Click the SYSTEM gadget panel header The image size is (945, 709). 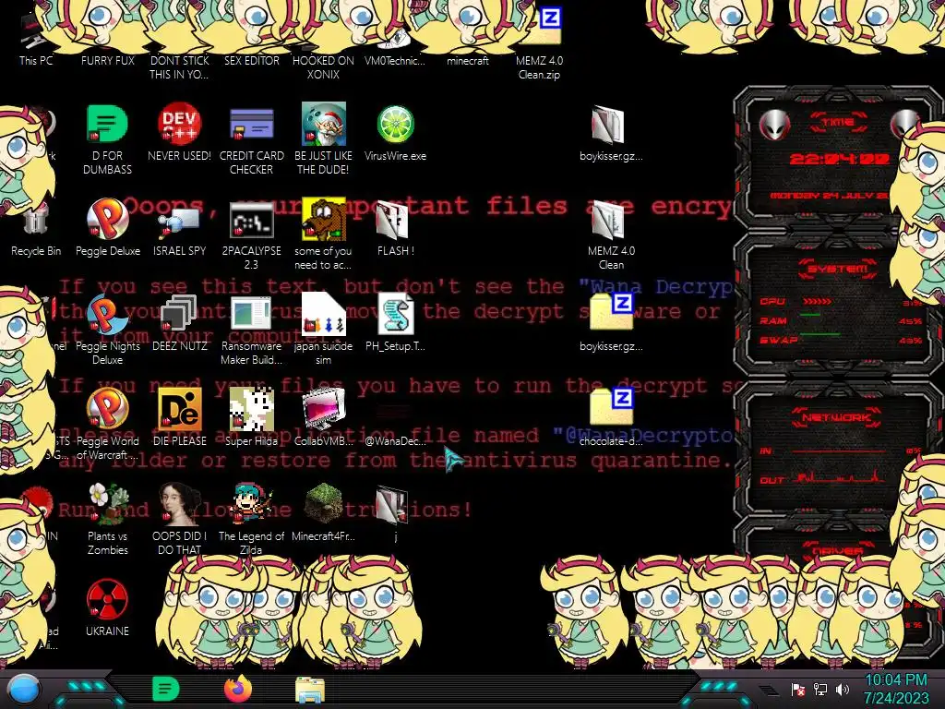pyautogui.click(x=838, y=269)
